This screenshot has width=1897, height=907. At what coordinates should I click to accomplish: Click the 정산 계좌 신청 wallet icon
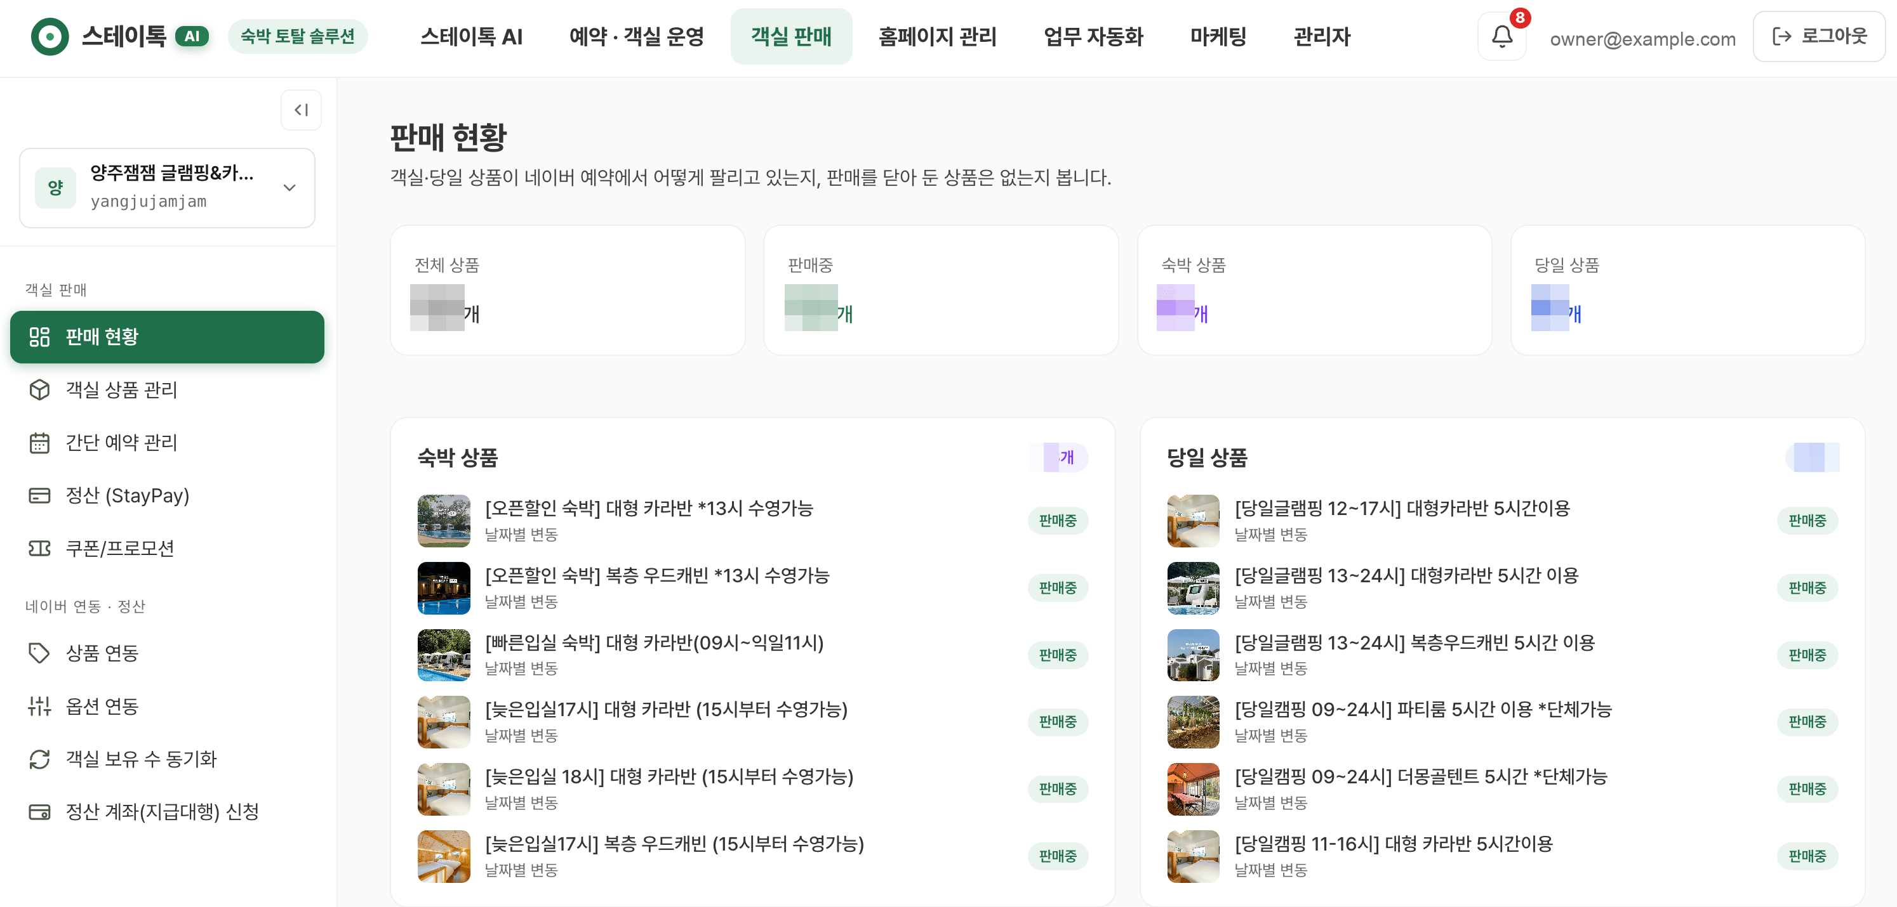pyautogui.click(x=39, y=812)
